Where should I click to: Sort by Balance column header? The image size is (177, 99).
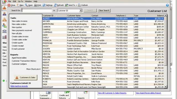(x=155, y=16)
